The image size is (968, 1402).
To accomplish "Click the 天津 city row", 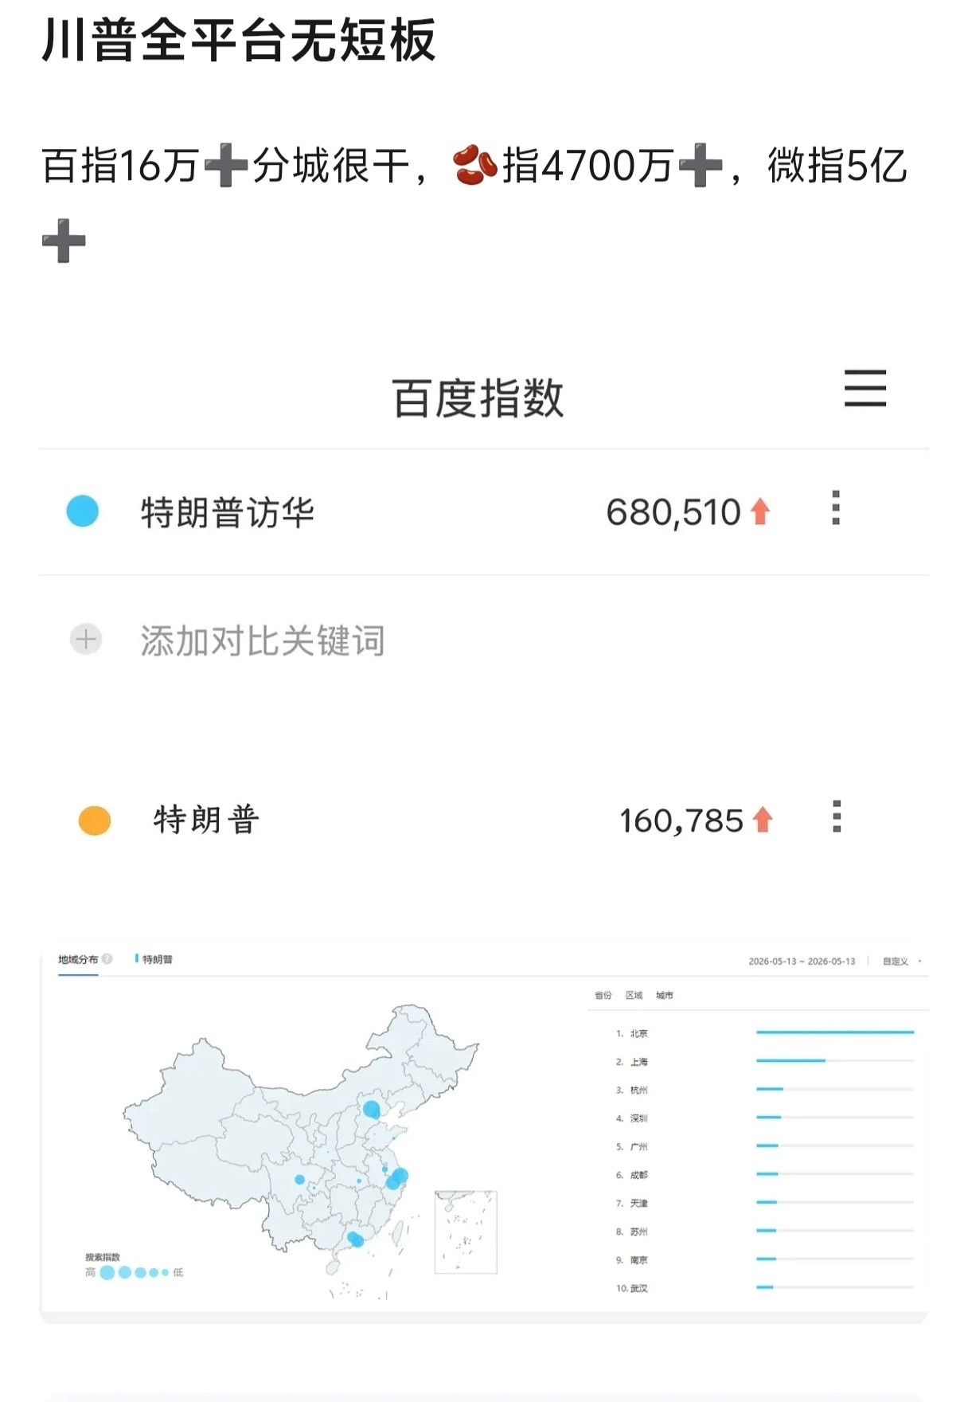I will click(x=764, y=1203).
